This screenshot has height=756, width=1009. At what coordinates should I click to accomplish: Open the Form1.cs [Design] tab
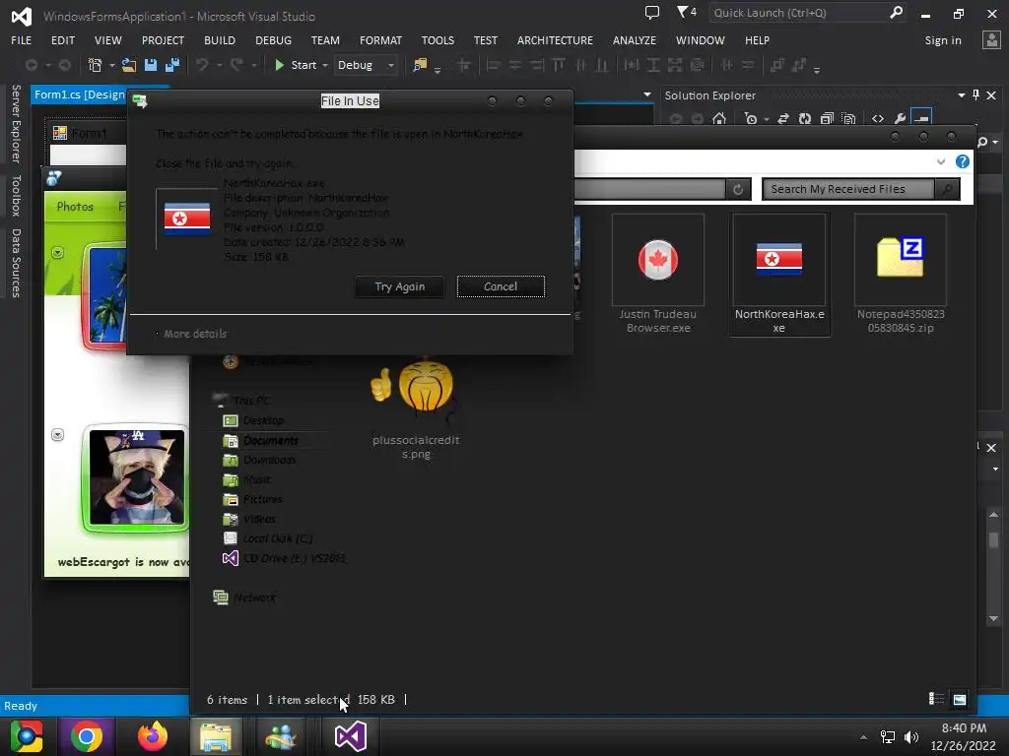(x=79, y=94)
